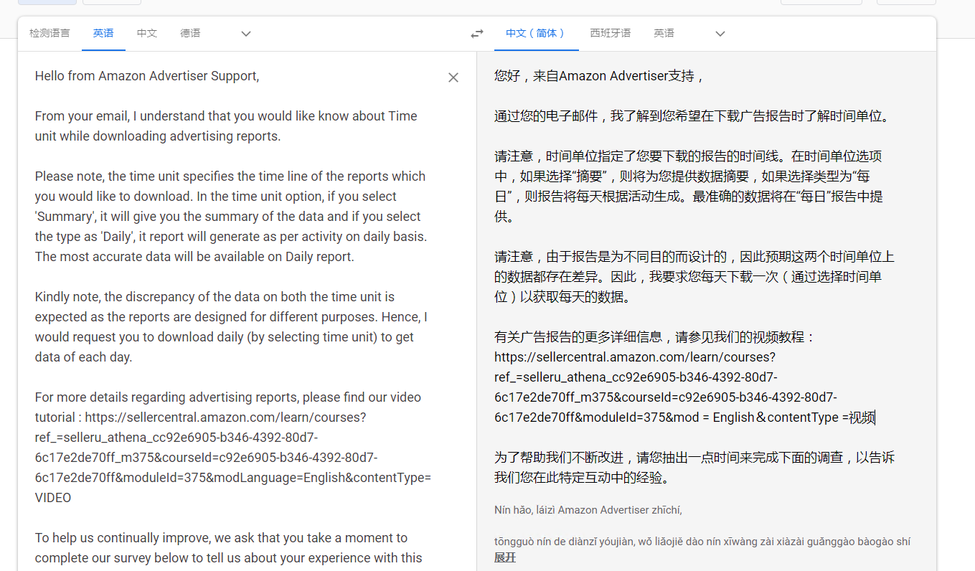Click the sellercentral URL in the translation output

click(x=634, y=357)
